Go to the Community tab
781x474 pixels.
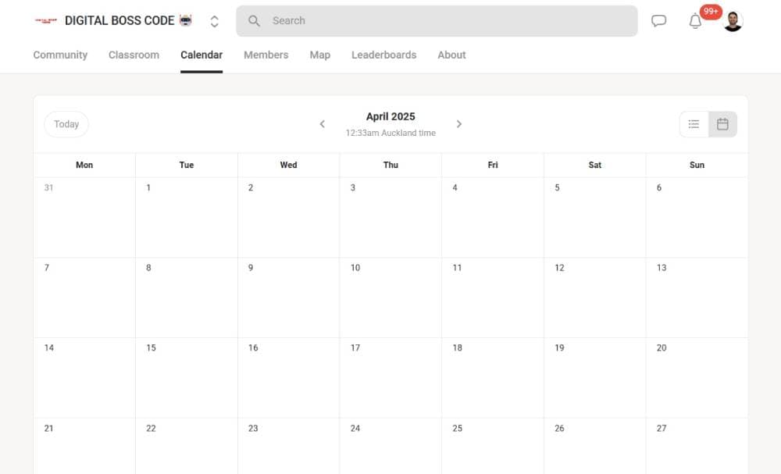click(x=60, y=55)
